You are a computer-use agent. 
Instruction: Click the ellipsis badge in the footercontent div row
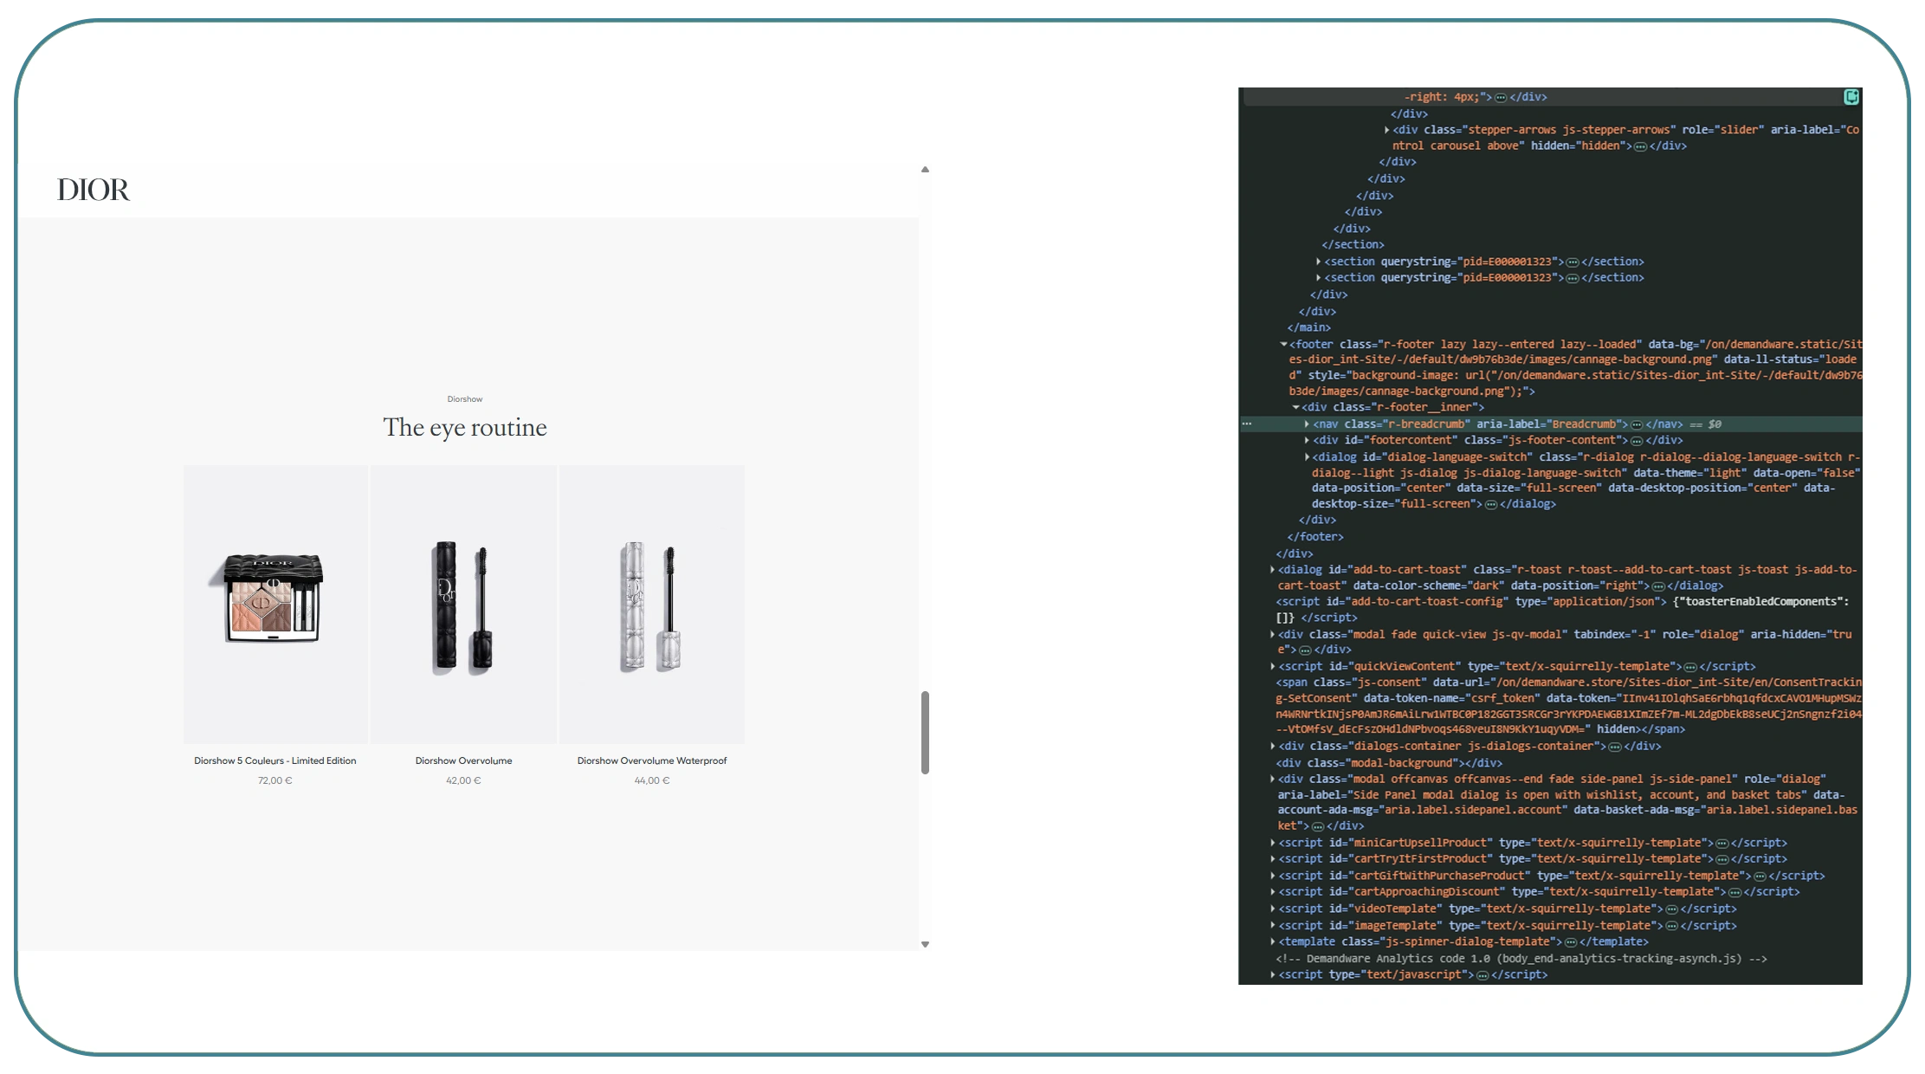pyautogui.click(x=1637, y=441)
